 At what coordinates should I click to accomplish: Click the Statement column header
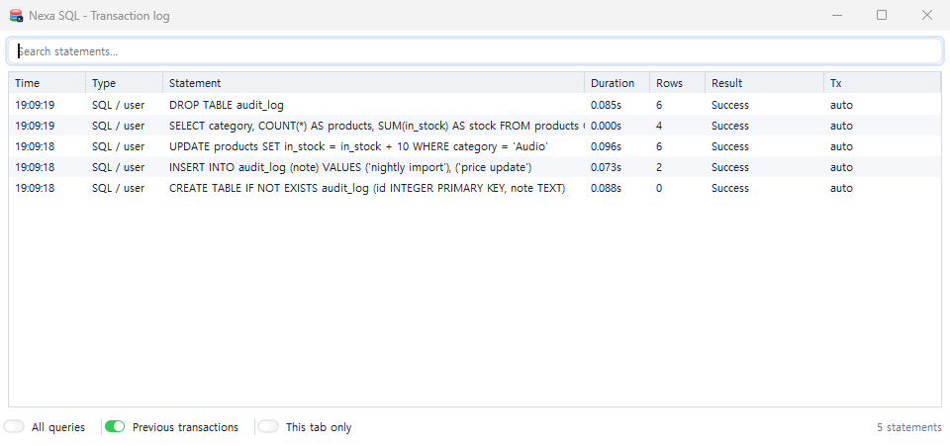pyautogui.click(x=374, y=83)
